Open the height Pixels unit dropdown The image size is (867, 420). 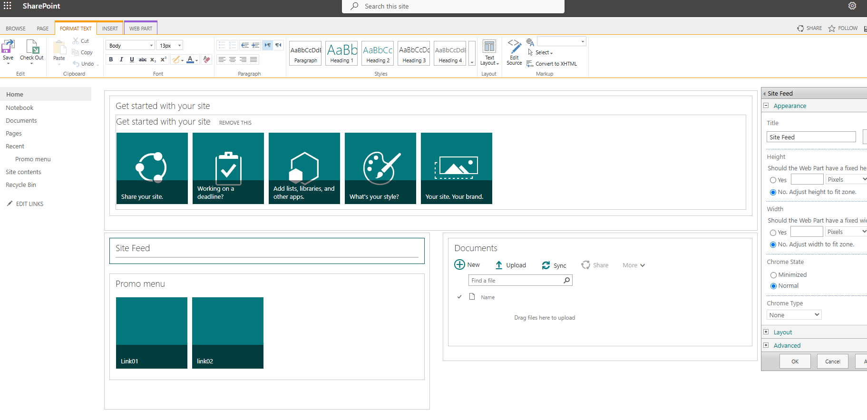[x=846, y=179]
